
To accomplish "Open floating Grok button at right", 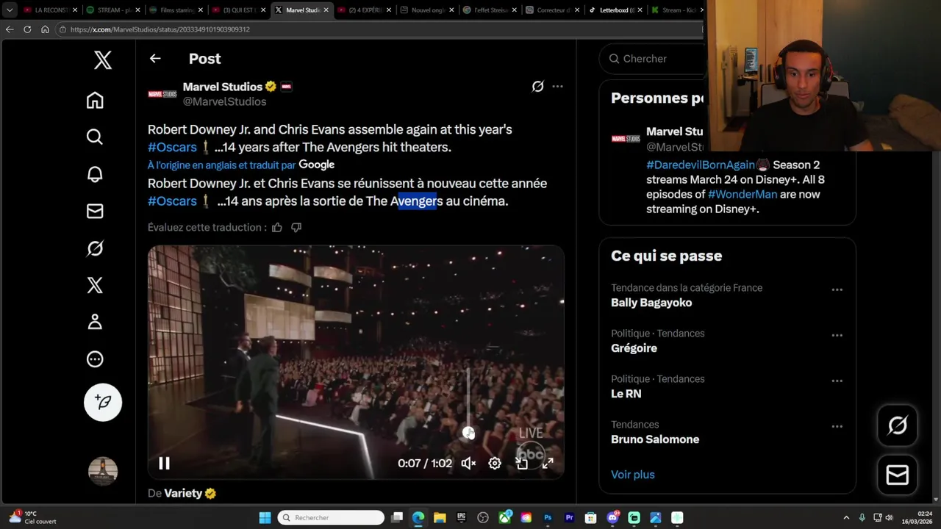I will 898,425.
